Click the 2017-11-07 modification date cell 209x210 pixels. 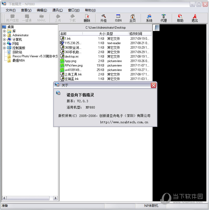click(x=140, y=65)
